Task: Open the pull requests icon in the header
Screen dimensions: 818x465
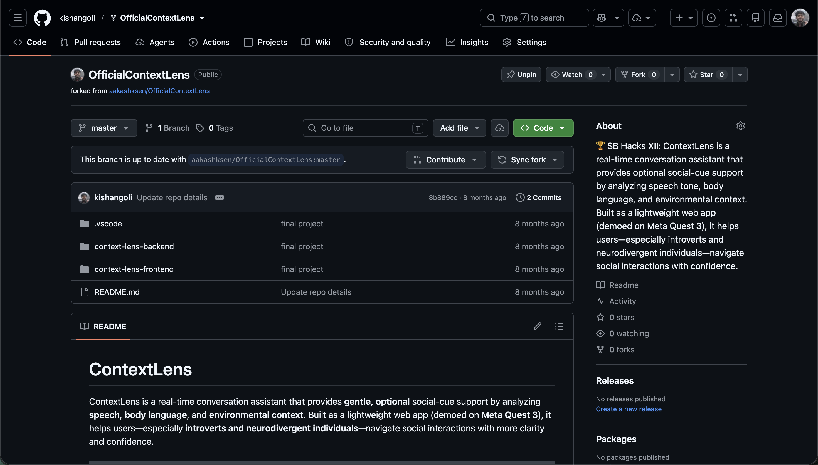Action: click(733, 18)
